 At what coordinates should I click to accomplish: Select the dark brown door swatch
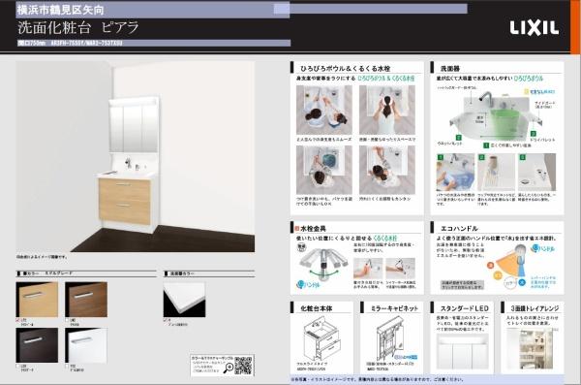click(x=37, y=345)
